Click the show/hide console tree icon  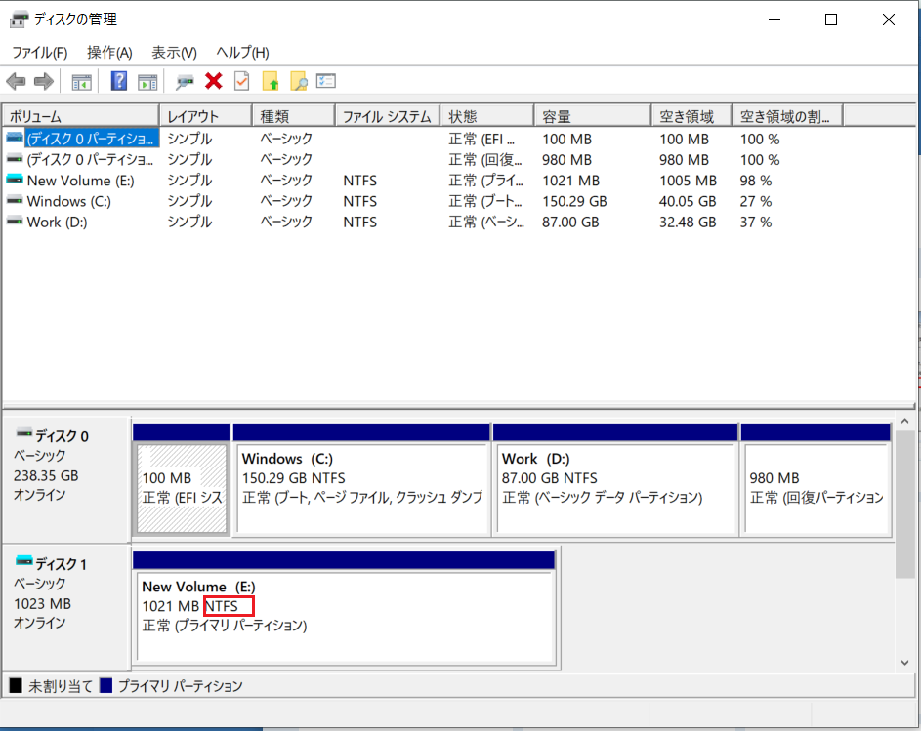82,82
